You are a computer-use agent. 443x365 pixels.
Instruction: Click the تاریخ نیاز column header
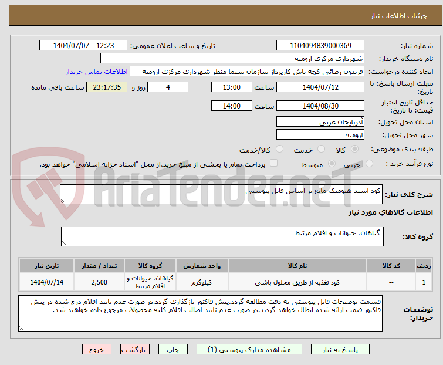(x=46, y=266)
